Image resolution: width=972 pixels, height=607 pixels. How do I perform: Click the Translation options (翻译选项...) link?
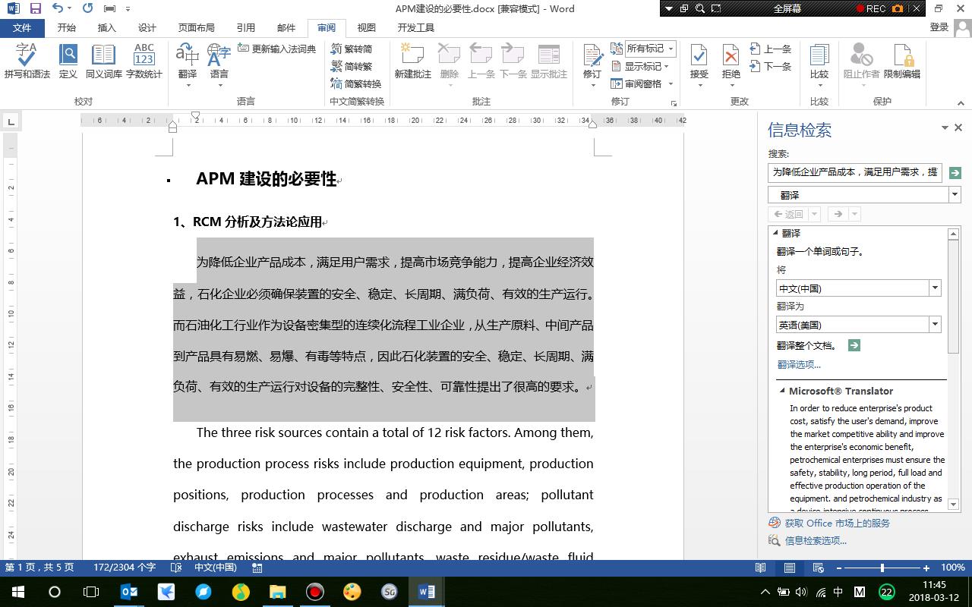799,365
